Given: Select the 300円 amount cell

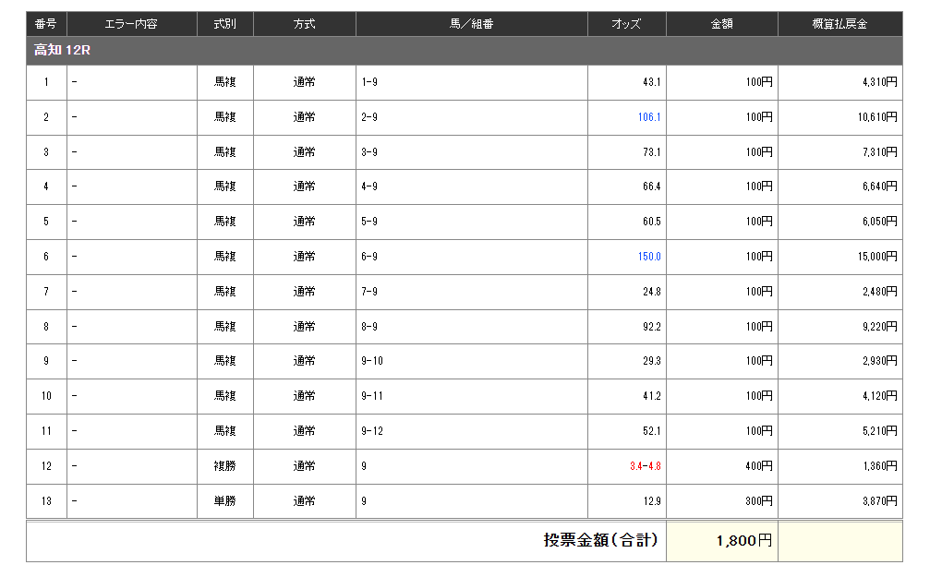Looking at the screenshot, I should click(722, 501).
